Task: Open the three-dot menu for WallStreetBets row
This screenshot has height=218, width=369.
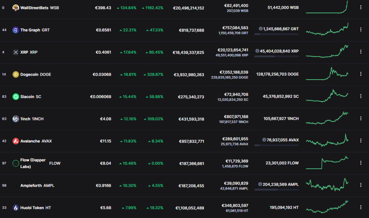Action: [x=361, y=8]
